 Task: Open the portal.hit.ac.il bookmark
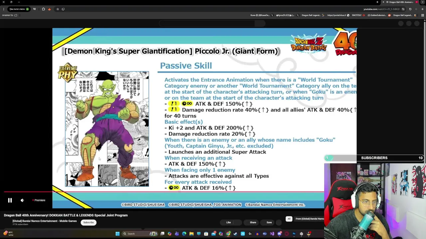[338, 15]
